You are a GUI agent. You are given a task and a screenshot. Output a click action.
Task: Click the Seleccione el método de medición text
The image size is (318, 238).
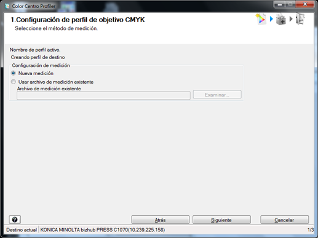[56, 28]
